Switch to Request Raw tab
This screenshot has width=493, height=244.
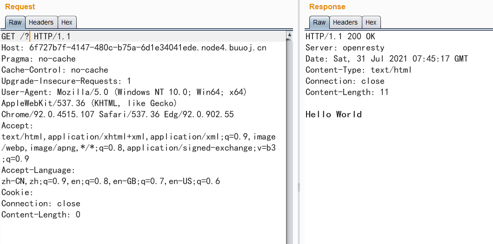(15, 22)
